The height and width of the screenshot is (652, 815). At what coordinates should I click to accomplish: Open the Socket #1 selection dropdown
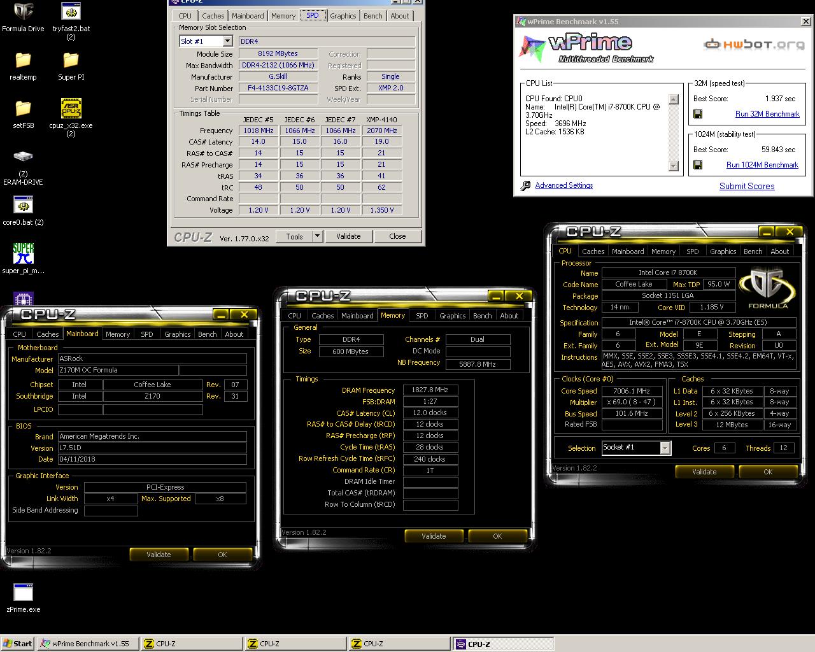665,448
